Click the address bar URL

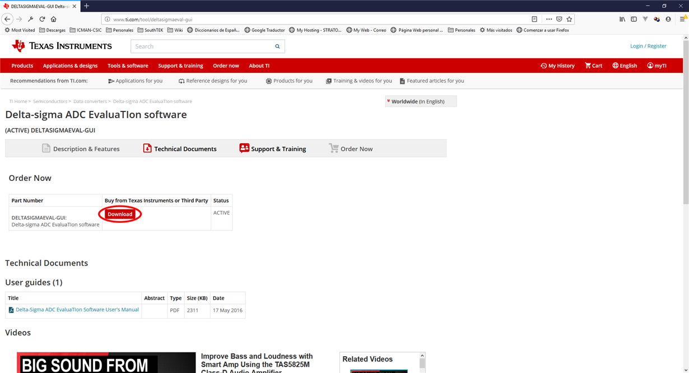coord(152,20)
